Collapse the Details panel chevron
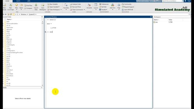Image resolution: width=194 pixels, height=109 pixels. [42, 88]
